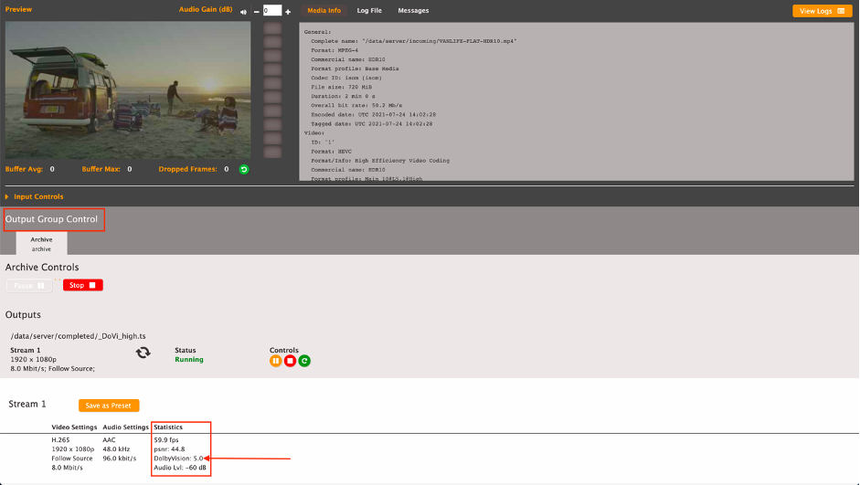This screenshot has height=485, width=860.
Task: Click the video preview thumbnail
Action: 128,90
